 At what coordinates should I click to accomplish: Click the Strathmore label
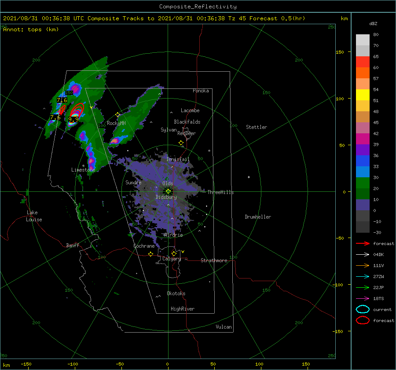point(214,260)
